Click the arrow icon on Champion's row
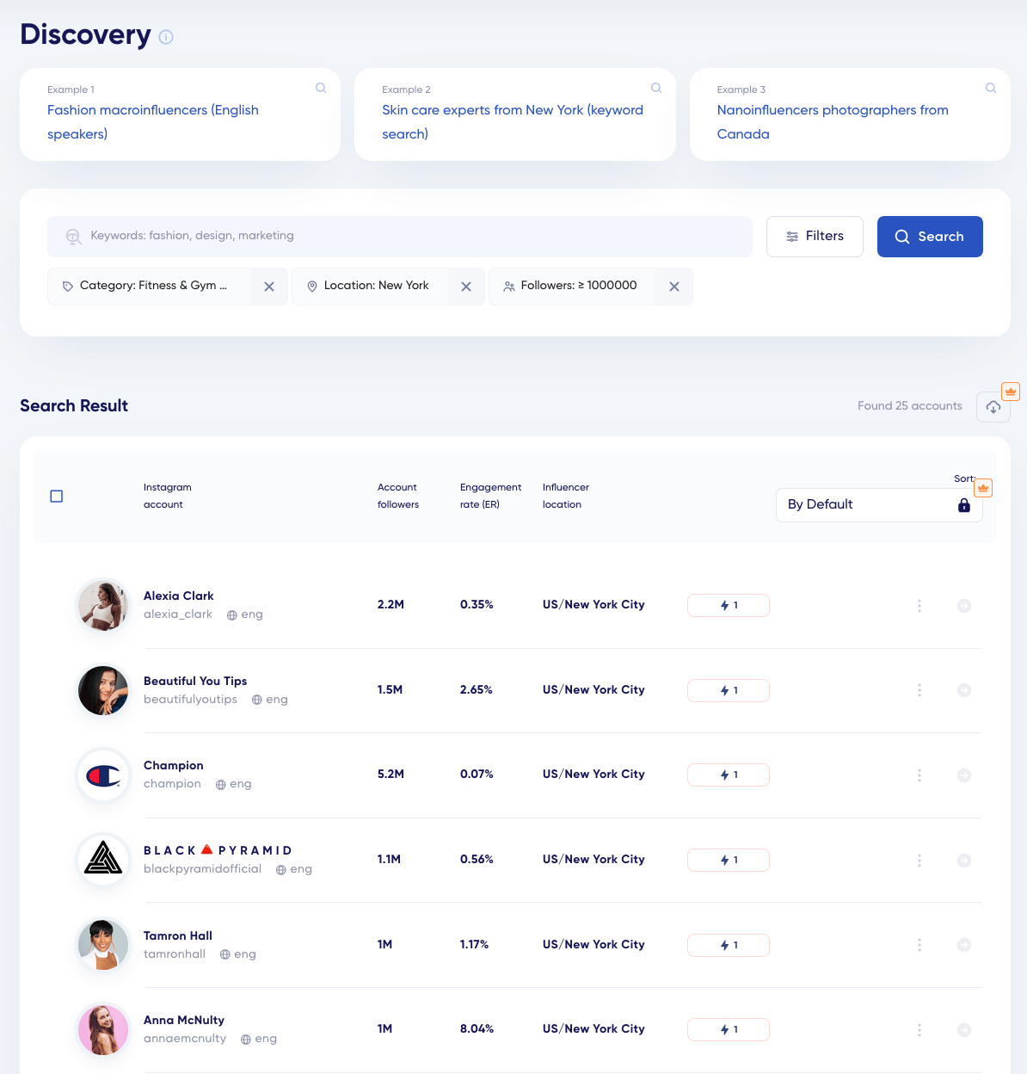1027x1074 pixels. [964, 775]
